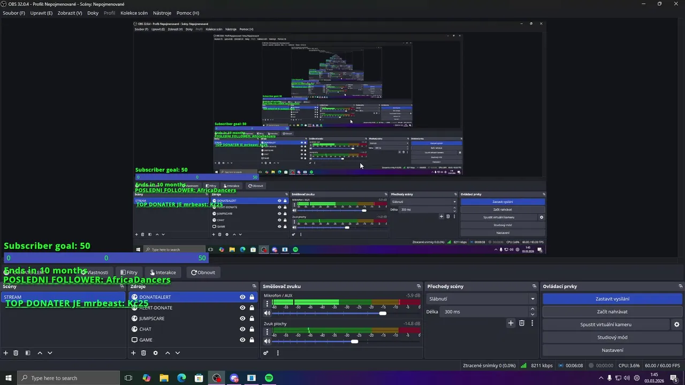Increase Délka duration with up arrow
This screenshot has height=385, width=685.
pos(532,309)
